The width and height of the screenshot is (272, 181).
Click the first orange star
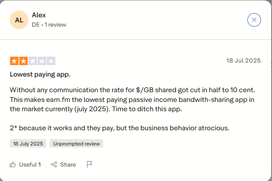point(14,61)
